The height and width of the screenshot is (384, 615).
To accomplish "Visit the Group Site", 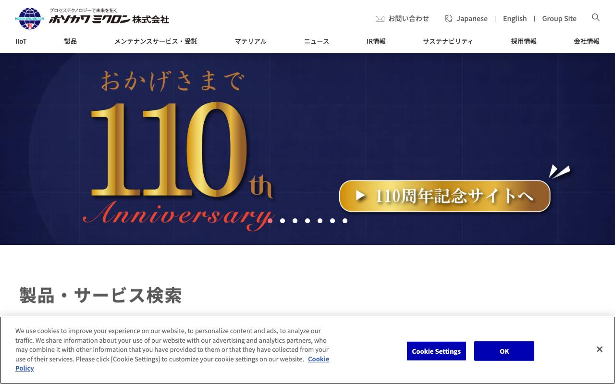I will coord(559,18).
